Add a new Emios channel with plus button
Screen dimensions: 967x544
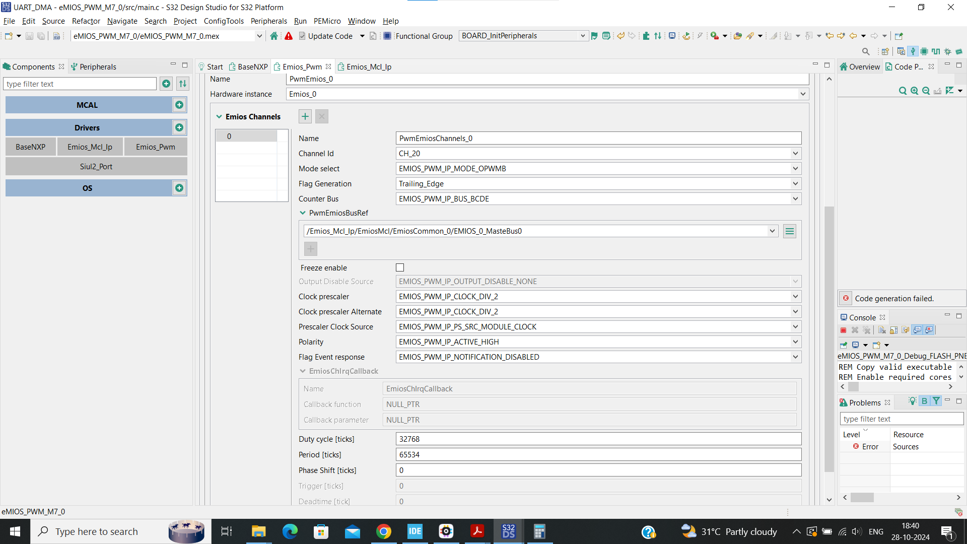point(305,116)
